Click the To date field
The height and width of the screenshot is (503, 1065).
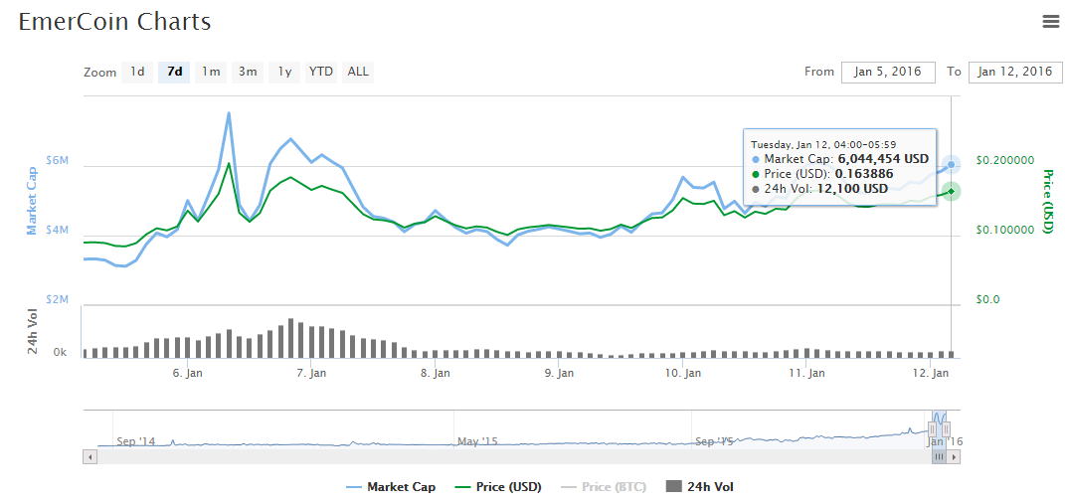(x=1014, y=72)
